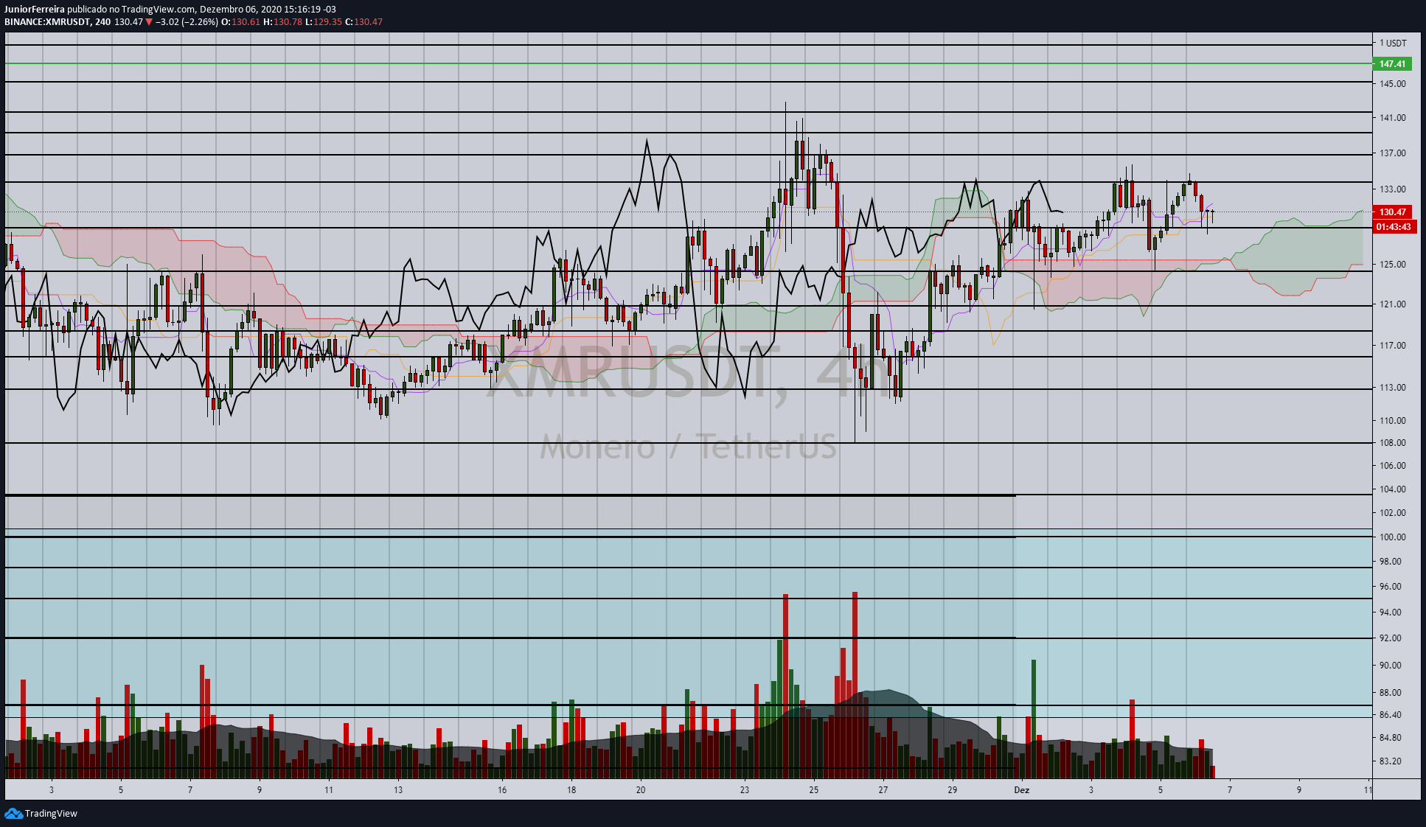Click the H:130.78 high value
Image resolution: width=1426 pixels, height=827 pixels.
(x=283, y=22)
